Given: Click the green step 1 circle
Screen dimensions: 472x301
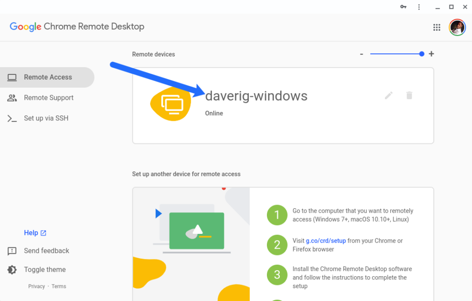Looking at the screenshot, I should (277, 215).
